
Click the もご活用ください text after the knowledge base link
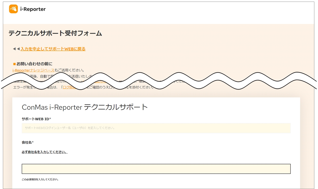[69, 70]
